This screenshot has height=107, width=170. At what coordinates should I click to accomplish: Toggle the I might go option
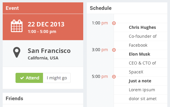click(57, 78)
